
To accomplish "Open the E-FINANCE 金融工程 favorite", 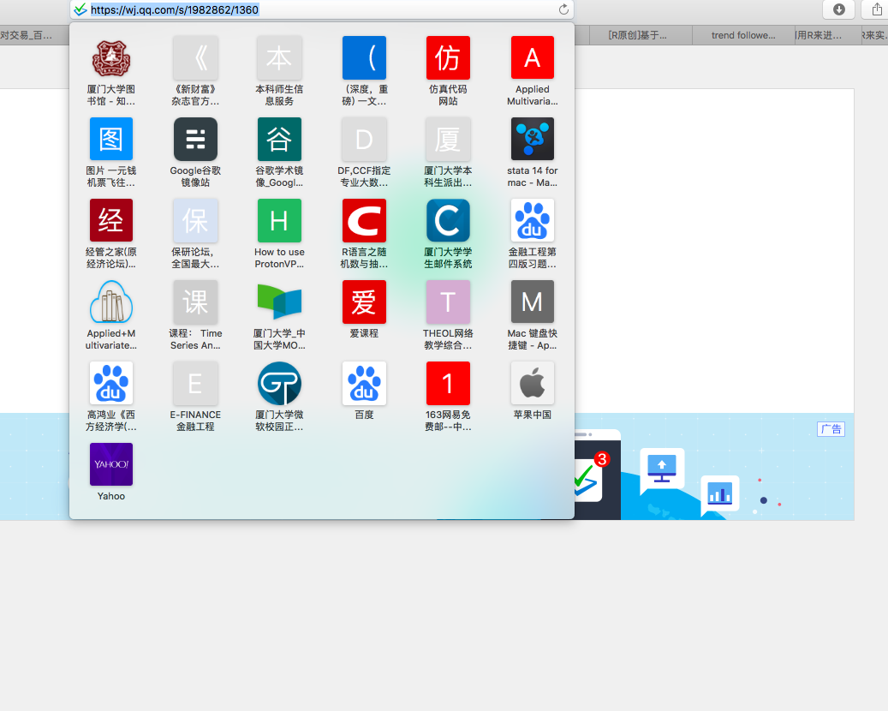I will click(195, 397).
